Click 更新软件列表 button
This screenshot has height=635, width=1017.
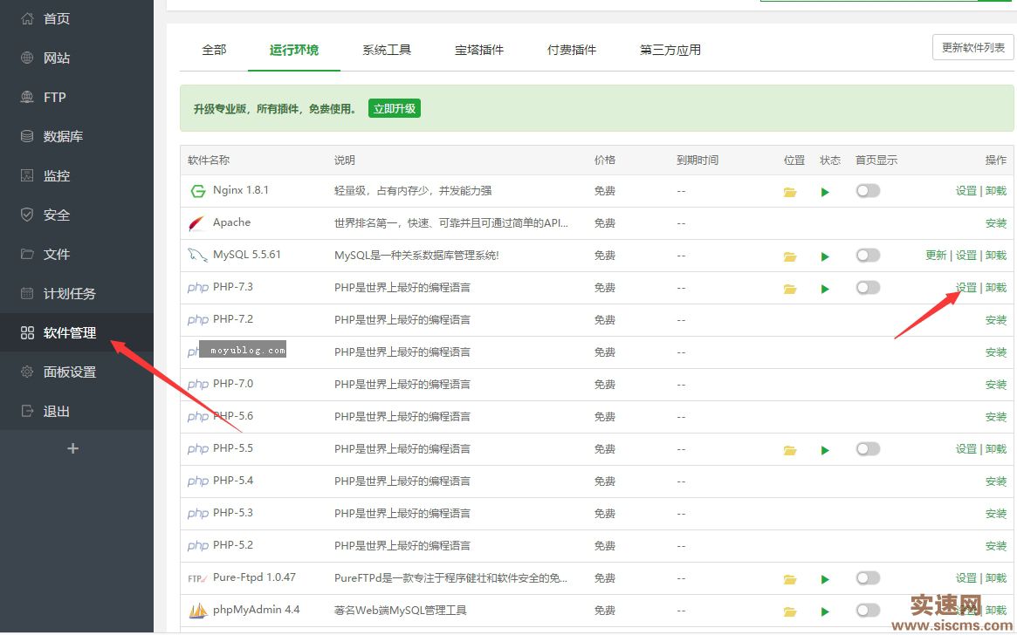pos(972,47)
